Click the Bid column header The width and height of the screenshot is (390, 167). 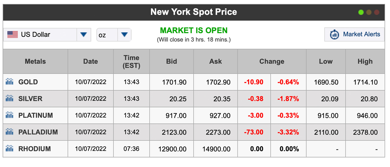172,61
